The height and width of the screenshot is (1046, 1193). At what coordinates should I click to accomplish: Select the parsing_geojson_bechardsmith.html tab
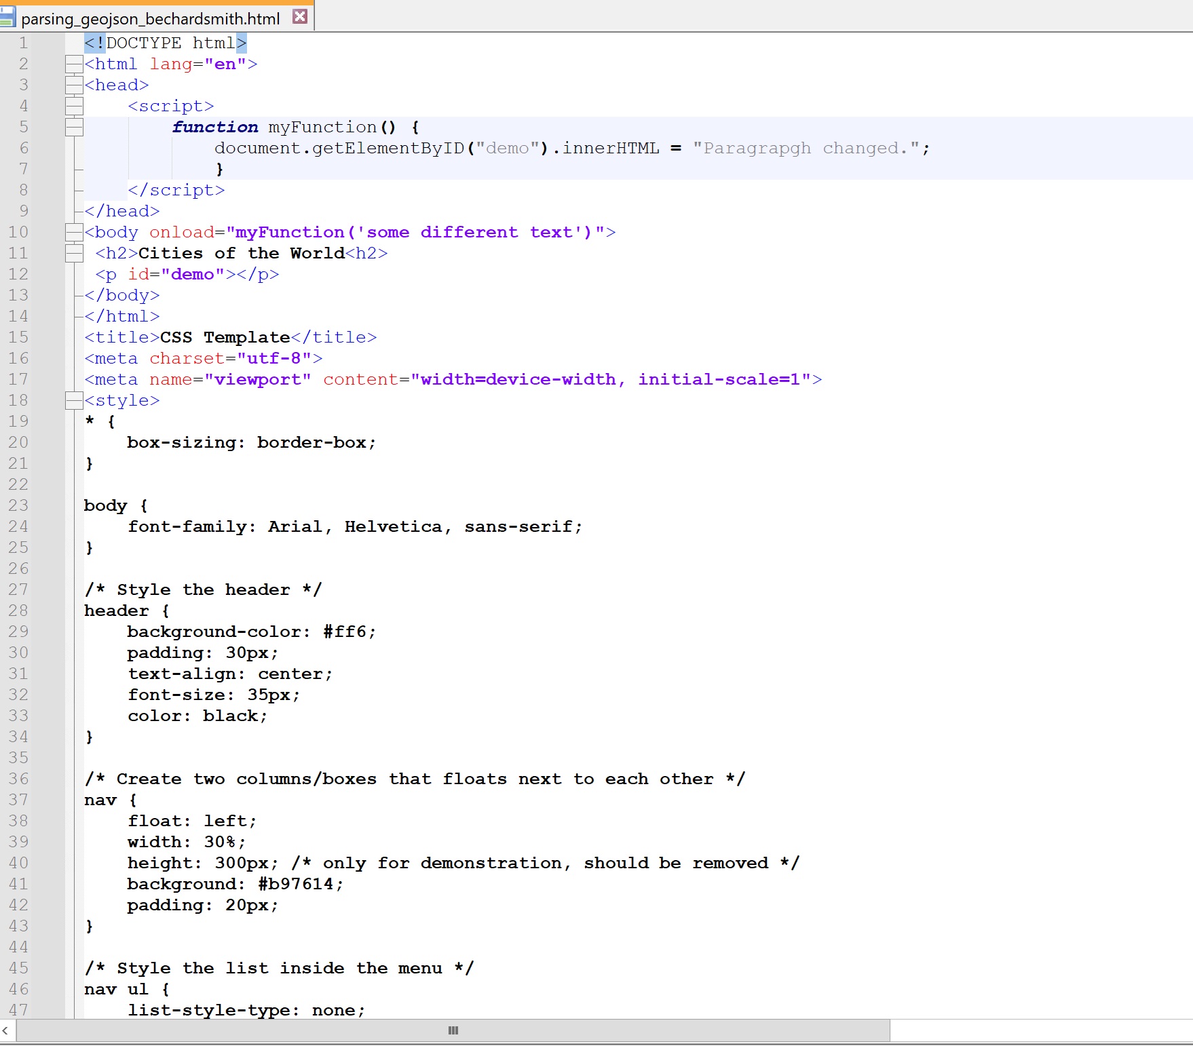pyautogui.click(x=149, y=18)
